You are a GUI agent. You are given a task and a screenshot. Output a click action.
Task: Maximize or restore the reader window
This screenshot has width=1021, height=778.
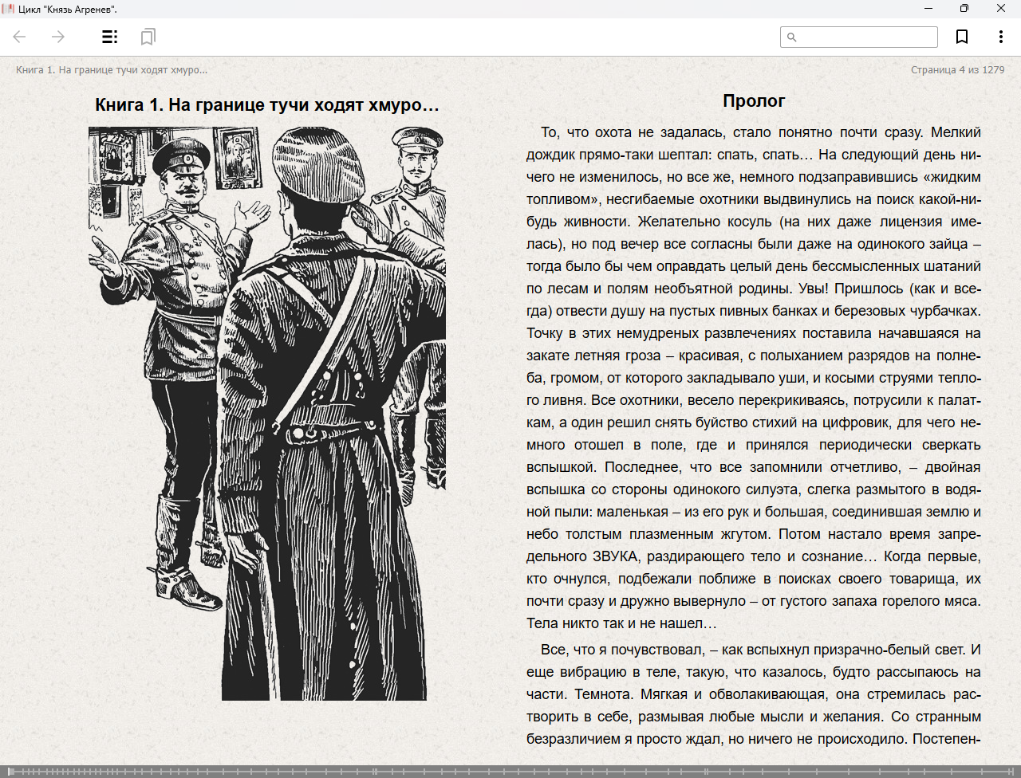click(x=964, y=9)
